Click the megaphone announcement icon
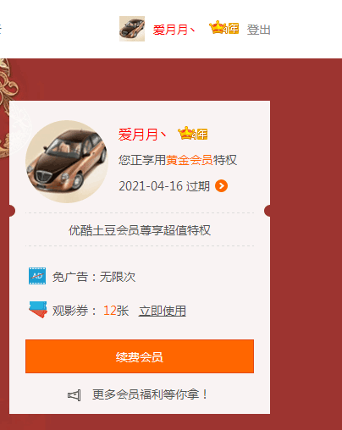The height and width of the screenshot is (430, 342). [x=74, y=395]
